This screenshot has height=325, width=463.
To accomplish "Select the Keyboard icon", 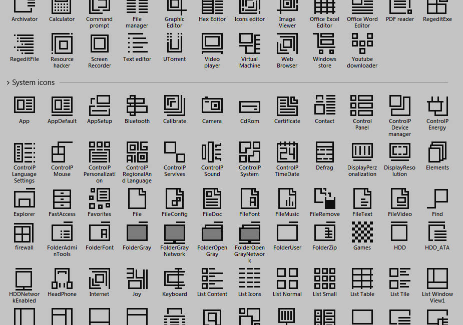I will (175, 278).
